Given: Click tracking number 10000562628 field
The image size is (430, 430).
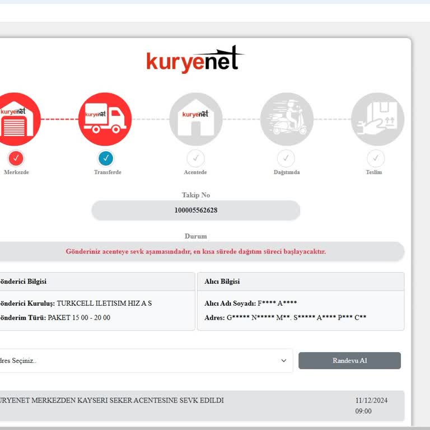Looking at the screenshot, I should click(196, 211).
